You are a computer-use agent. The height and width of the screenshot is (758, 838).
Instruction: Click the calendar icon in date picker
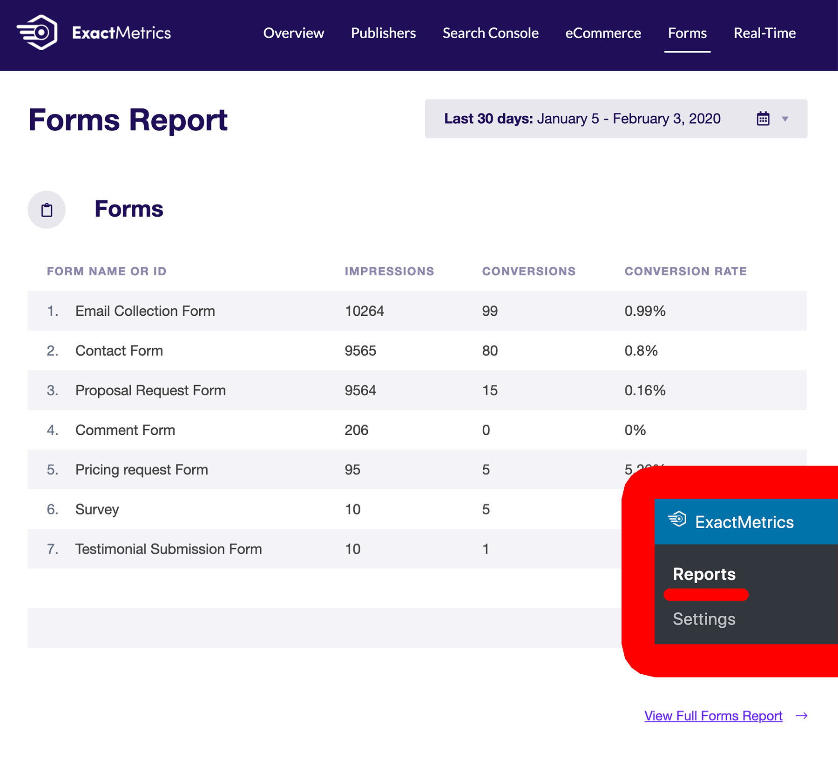(763, 119)
